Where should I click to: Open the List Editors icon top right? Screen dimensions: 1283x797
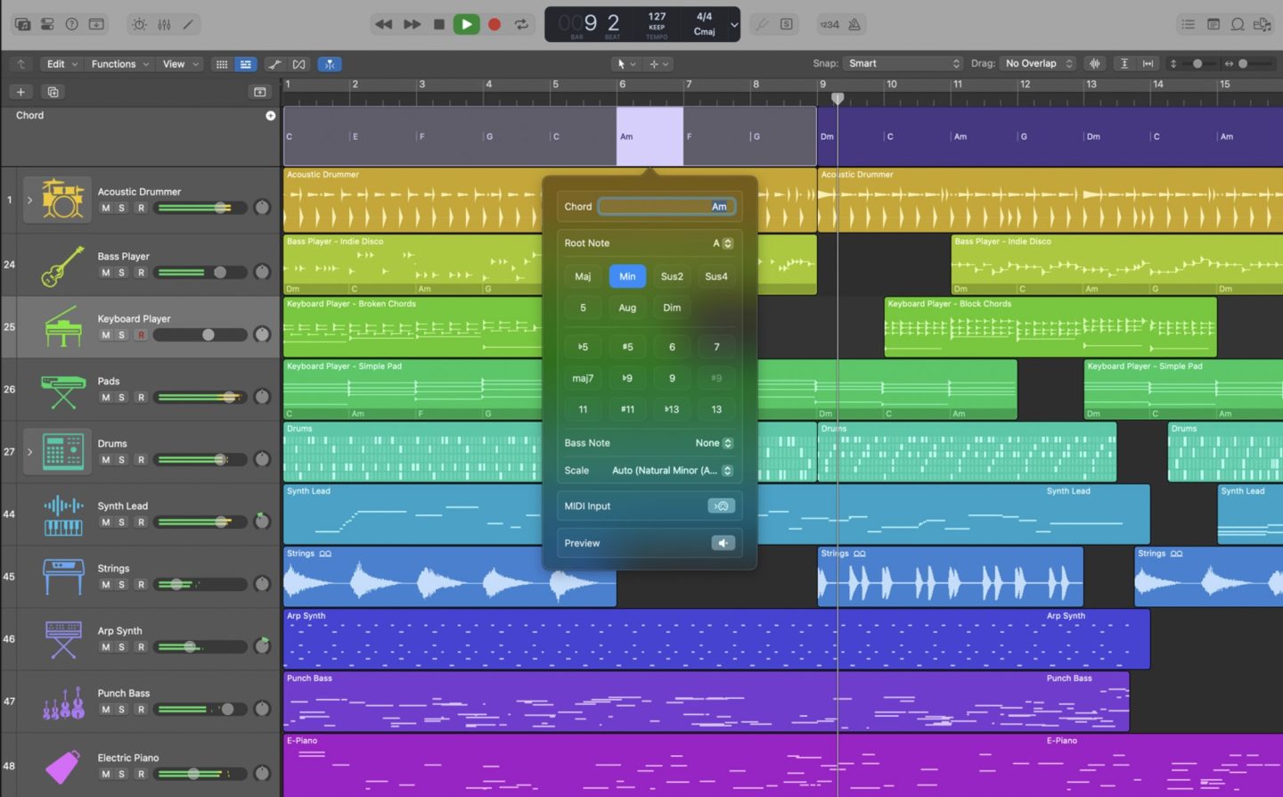[x=1189, y=24]
